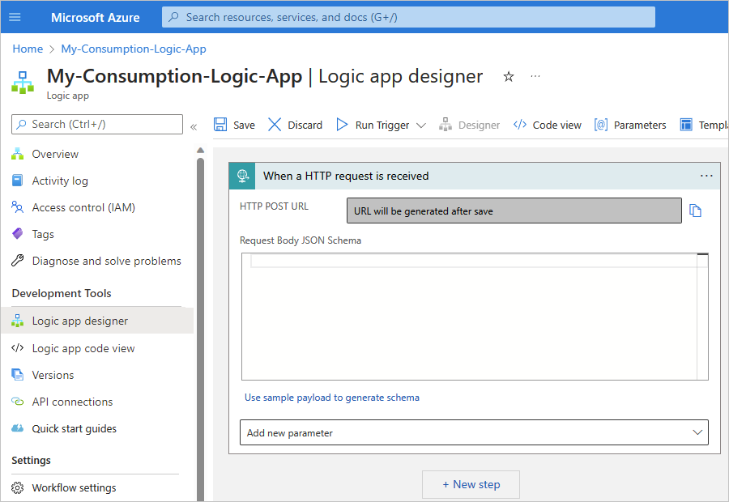The height and width of the screenshot is (502, 729).
Task: Open the Azure portal hamburger menu
Action: coord(15,17)
